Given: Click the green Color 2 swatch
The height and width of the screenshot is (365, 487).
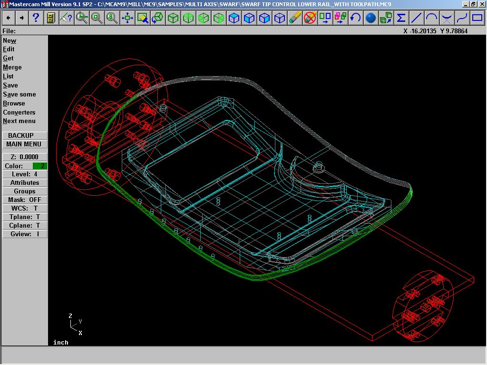Looking at the screenshot, I should click(x=40, y=166).
